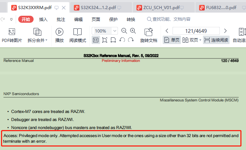
Task: Click the page number field 121/4649
Action: 196,31
